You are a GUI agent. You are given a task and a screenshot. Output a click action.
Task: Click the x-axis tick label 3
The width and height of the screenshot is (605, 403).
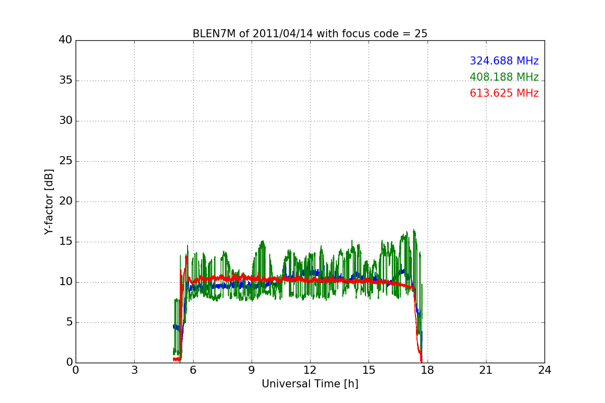point(134,370)
